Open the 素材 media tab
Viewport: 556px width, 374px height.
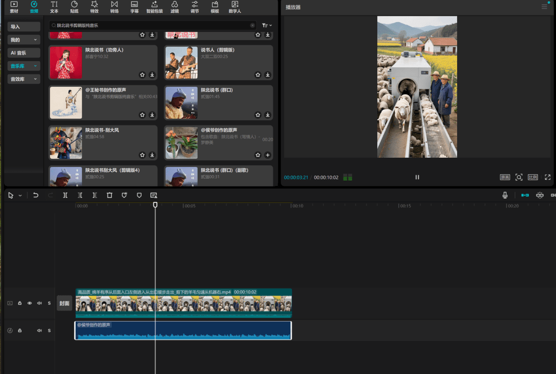14,7
